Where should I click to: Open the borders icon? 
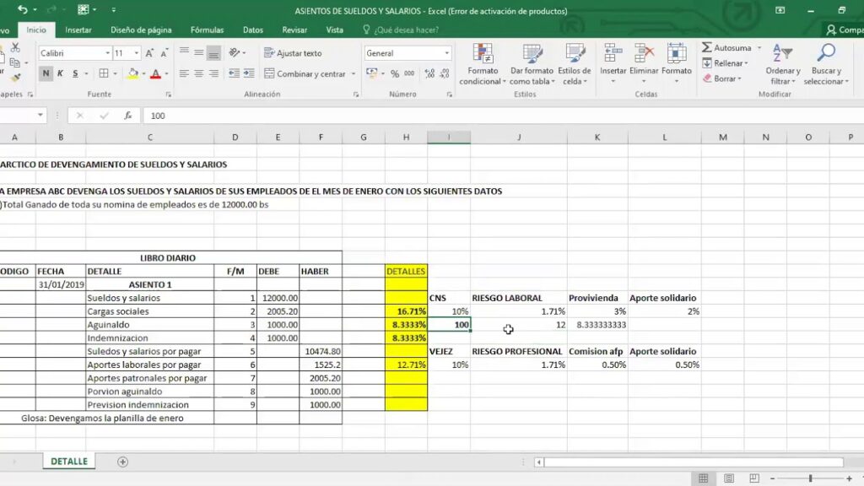click(x=104, y=73)
